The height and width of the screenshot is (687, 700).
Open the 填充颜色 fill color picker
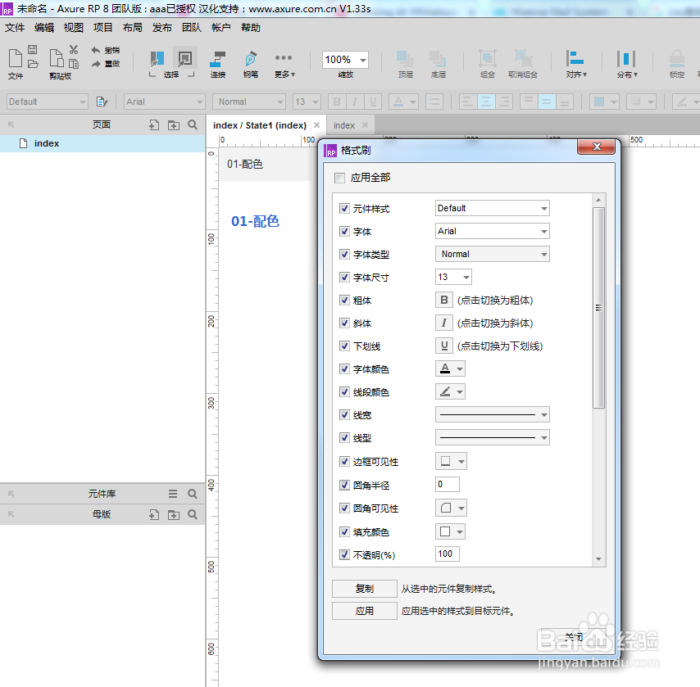click(x=450, y=531)
